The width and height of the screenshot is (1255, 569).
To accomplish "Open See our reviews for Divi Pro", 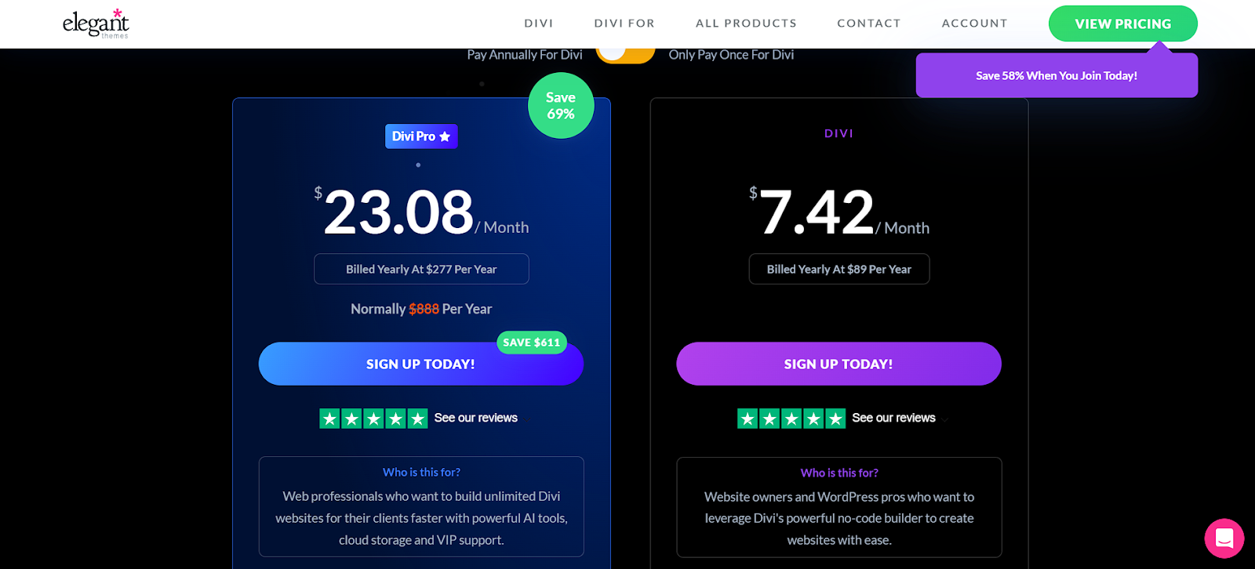I will pyautogui.click(x=476, y=419).
